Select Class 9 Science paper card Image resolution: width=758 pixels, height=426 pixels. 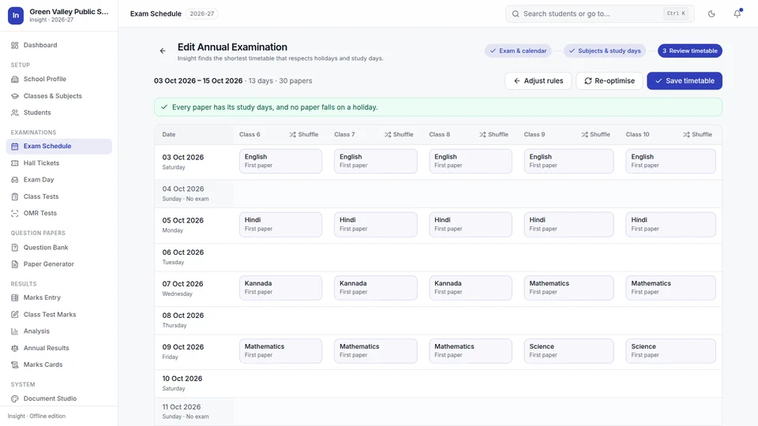coord(569,351)
